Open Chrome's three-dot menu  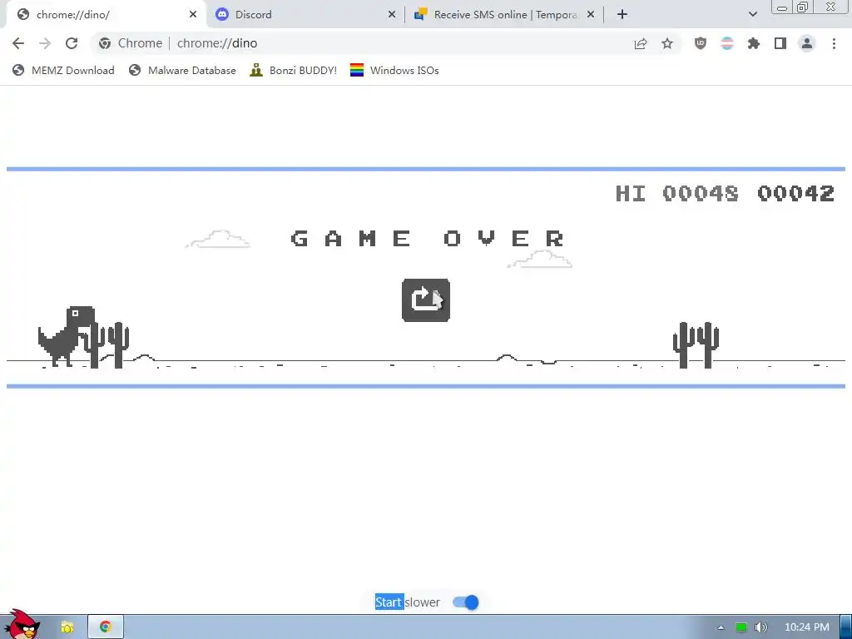[x=834, y=43]
